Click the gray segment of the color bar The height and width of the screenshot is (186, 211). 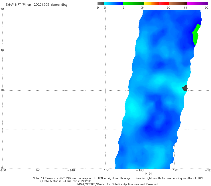(x=101, y=3)
